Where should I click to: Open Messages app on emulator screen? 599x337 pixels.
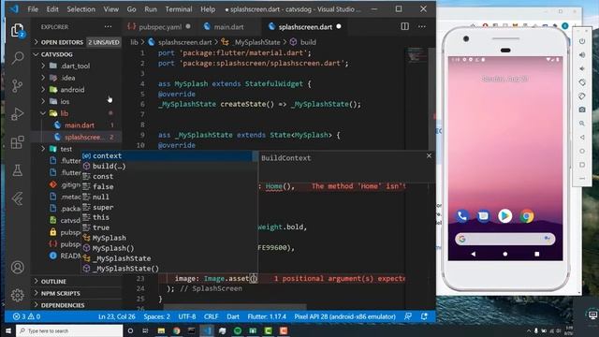483,216
